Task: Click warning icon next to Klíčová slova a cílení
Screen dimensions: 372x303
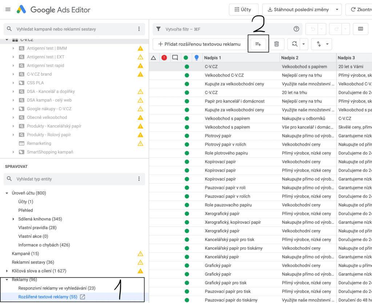Action: point(141,271)
